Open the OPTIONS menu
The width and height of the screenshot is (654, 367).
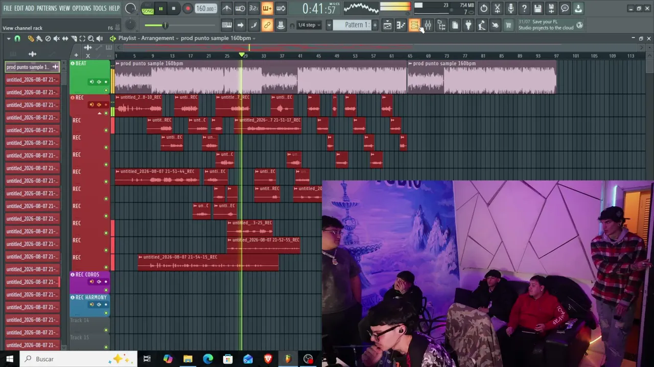[x=81, y=8]
